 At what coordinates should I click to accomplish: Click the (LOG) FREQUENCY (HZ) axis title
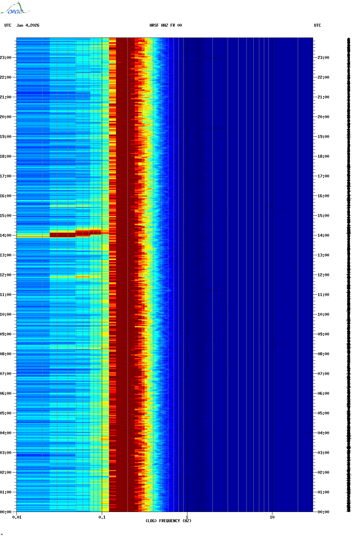(168, 521)
